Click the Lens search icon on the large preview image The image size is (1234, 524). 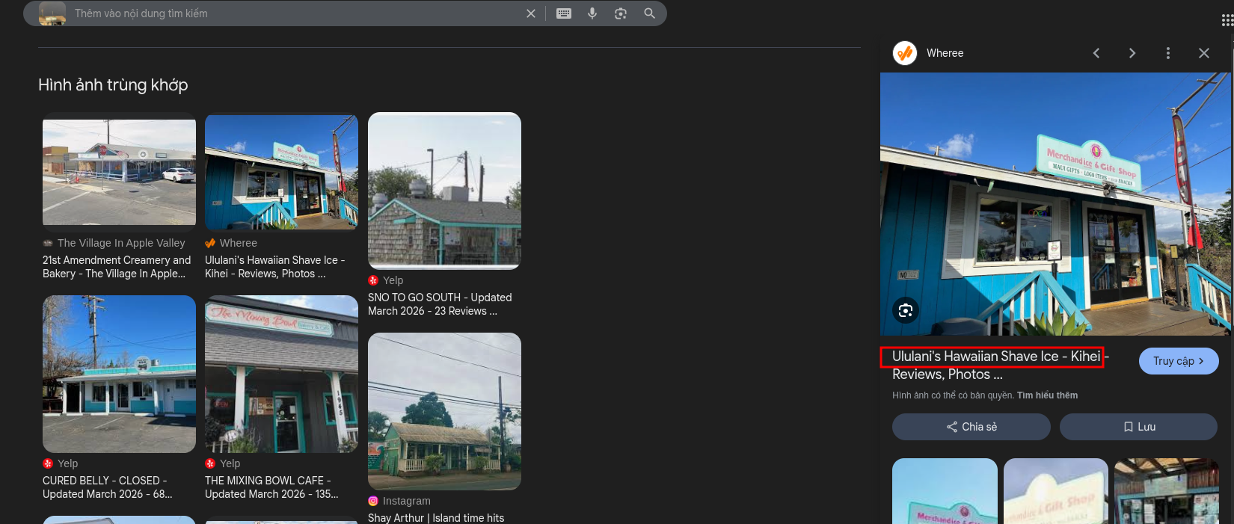point(906,310)
